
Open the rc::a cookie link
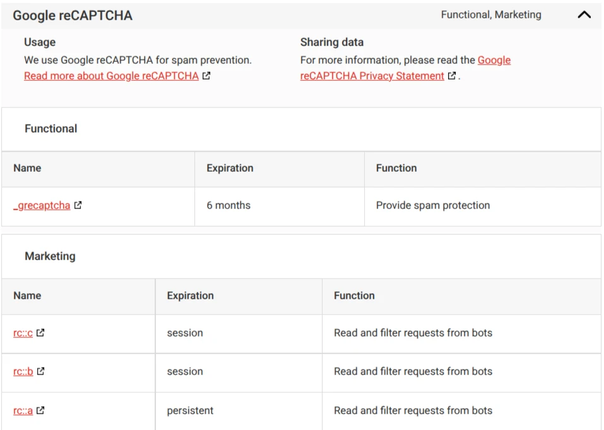point(23,410)
